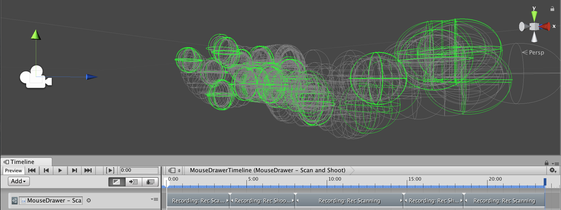
Task: Switch to the Timeline tab
Action: (26, 162)
